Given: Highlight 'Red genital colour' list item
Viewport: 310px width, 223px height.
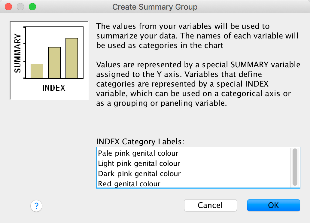Looking at the screenshot, I should (129, 184).
